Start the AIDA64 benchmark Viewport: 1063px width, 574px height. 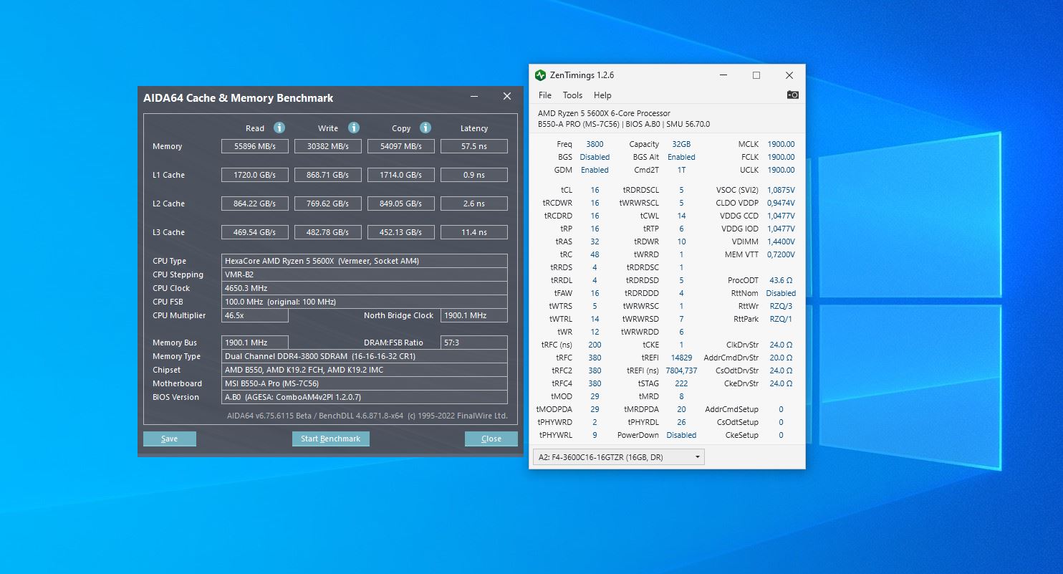tap(331, 439)
